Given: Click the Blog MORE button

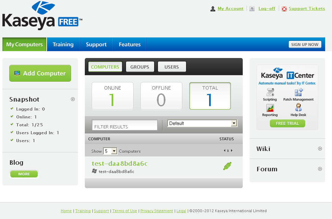Looking at the screenshot, I should tap(24, 174).
